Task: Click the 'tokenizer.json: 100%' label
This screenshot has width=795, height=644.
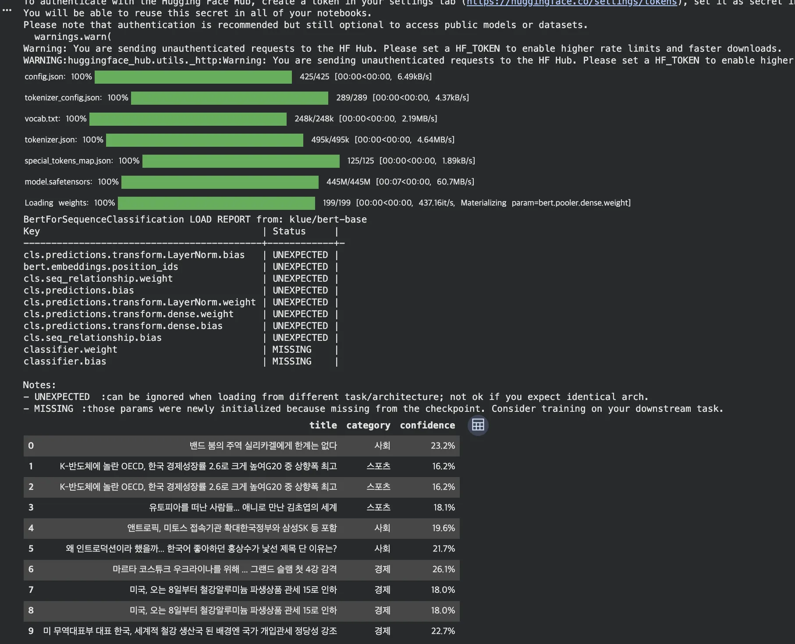Action: [64, 140]
